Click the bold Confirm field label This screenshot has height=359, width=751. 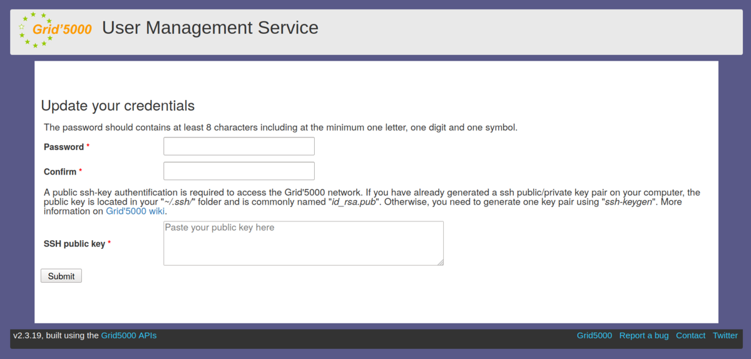[x=60, y=172]
